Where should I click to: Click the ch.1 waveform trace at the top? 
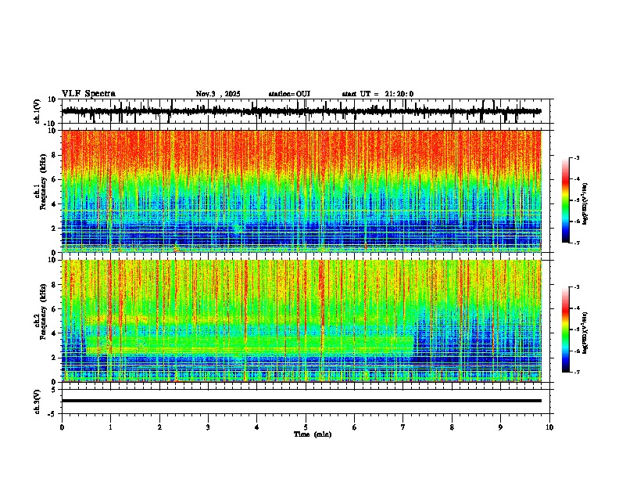(301, 111)
